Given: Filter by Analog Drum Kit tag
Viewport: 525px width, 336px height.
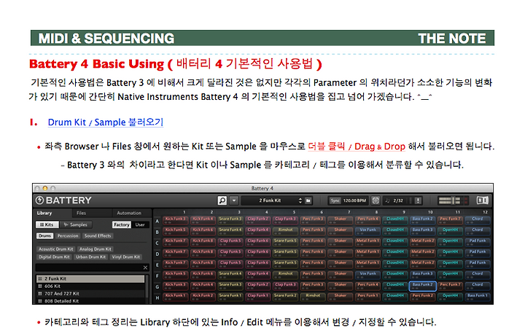Looking at the screenshot, I should pos(96,249).
